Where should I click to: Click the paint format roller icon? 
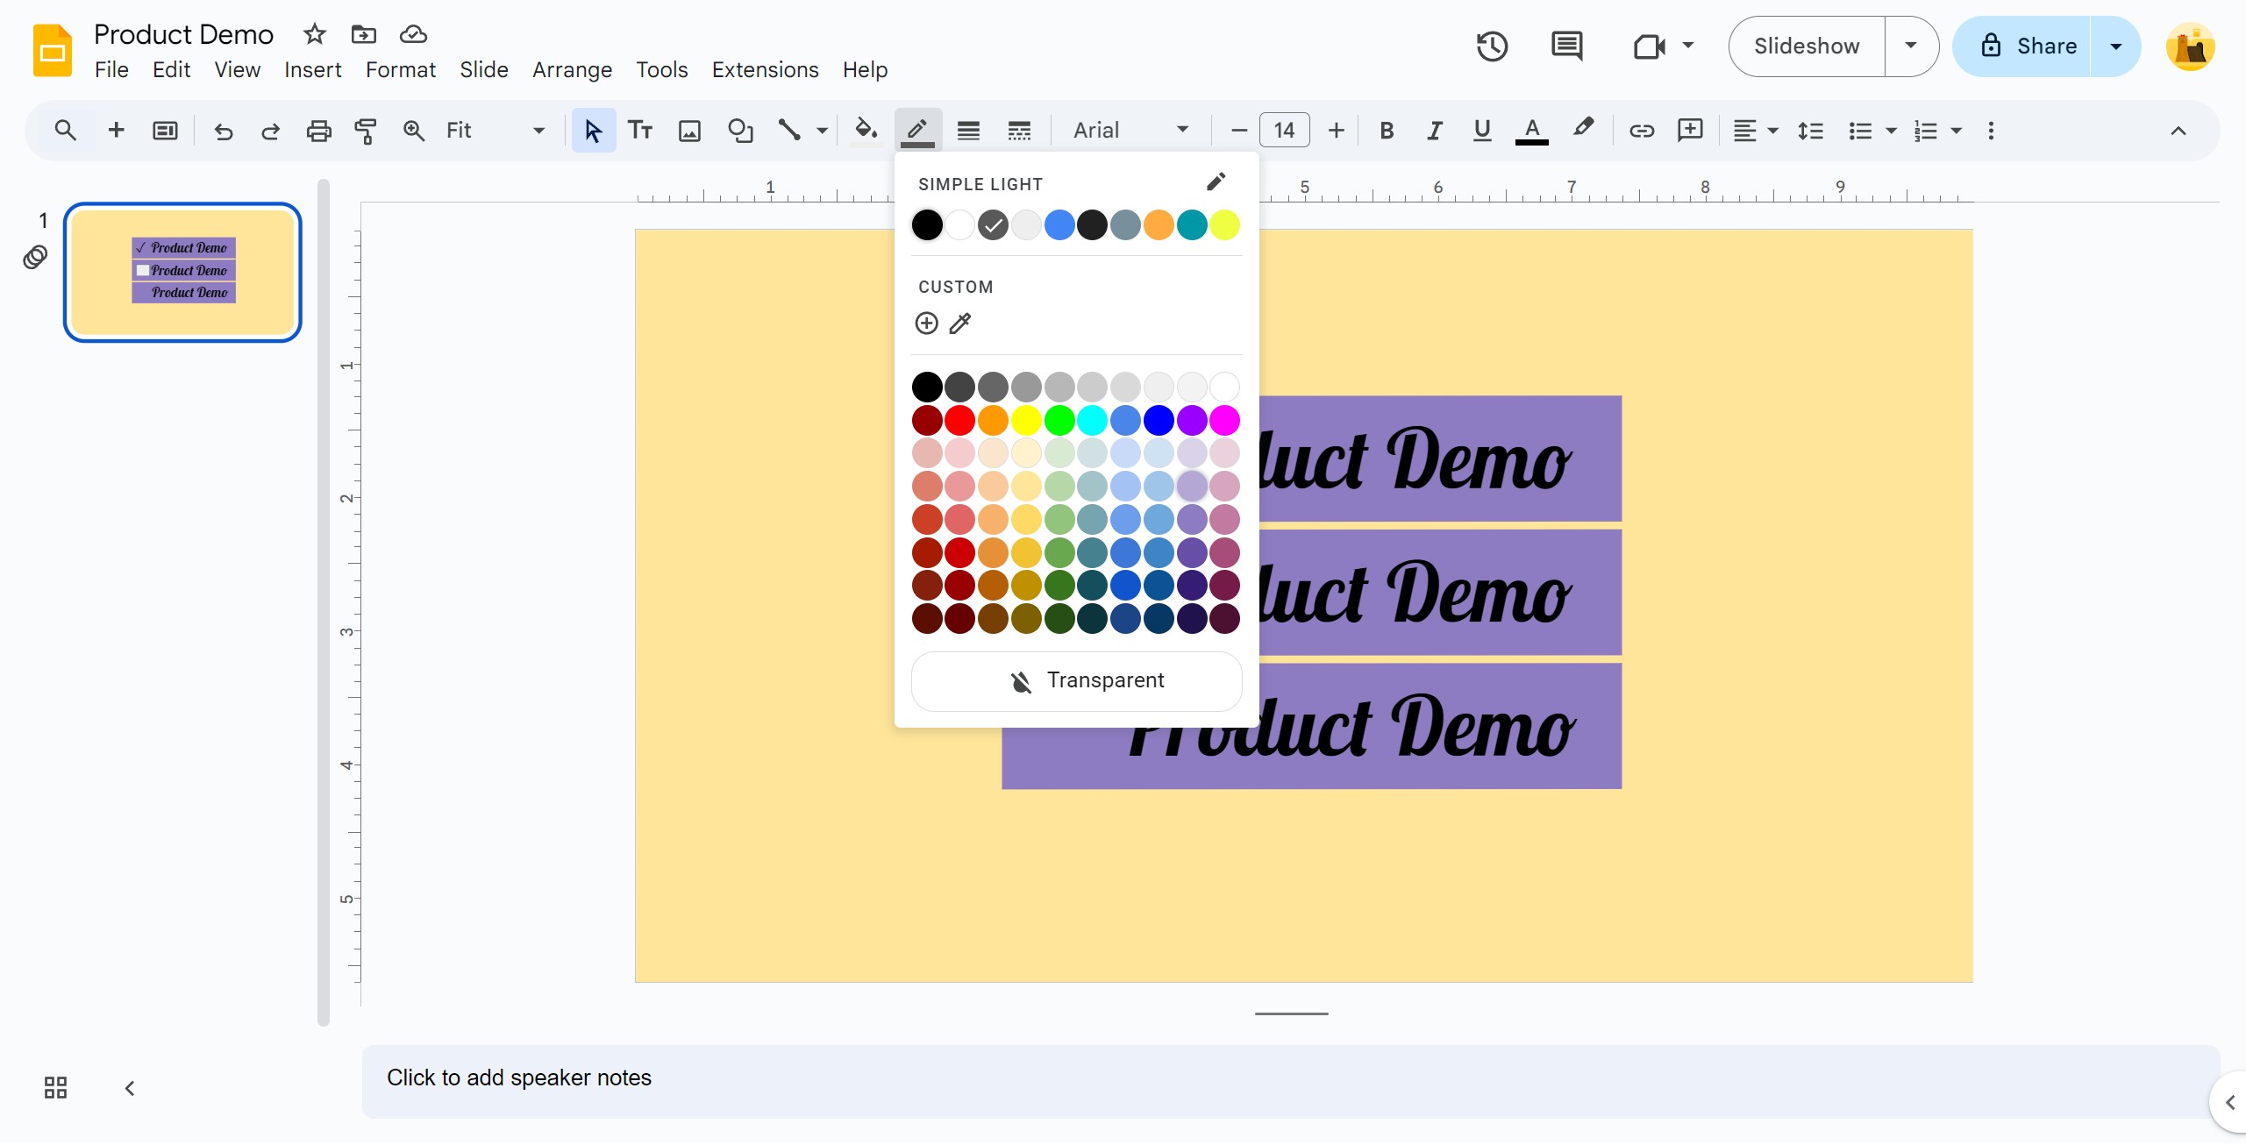(366, 131)
